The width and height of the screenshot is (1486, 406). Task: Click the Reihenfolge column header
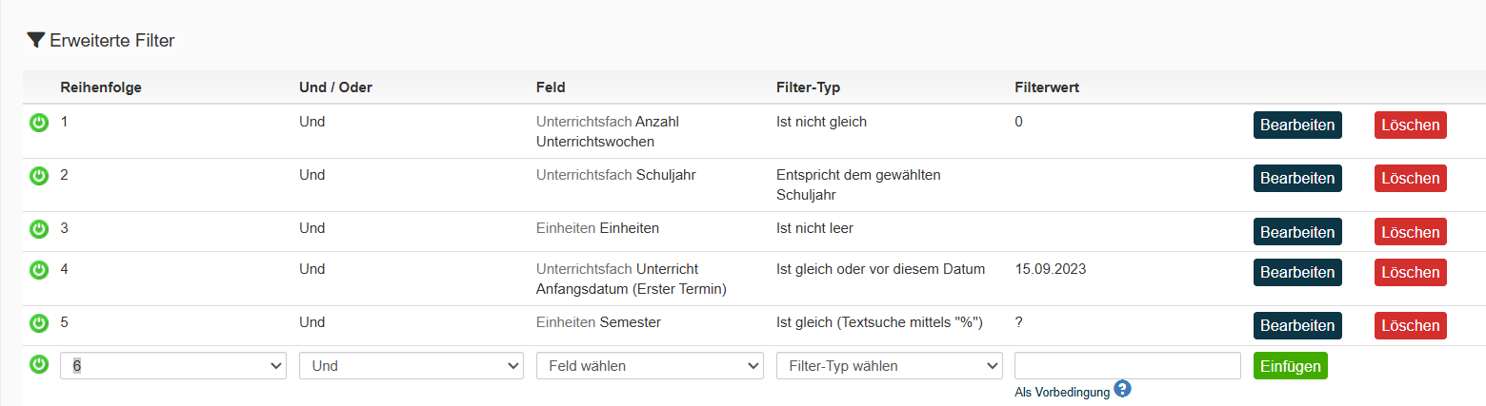point(101,87)
